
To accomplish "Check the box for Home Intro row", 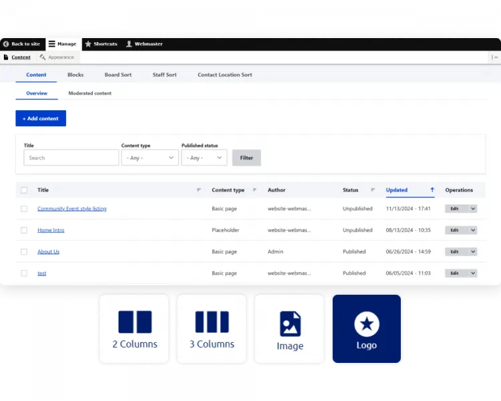I will tap(24, 231).
